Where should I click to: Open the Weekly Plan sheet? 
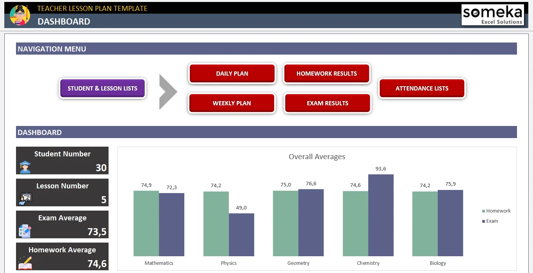232,103
